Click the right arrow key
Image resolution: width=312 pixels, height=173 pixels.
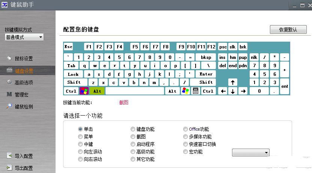[243, 91]
